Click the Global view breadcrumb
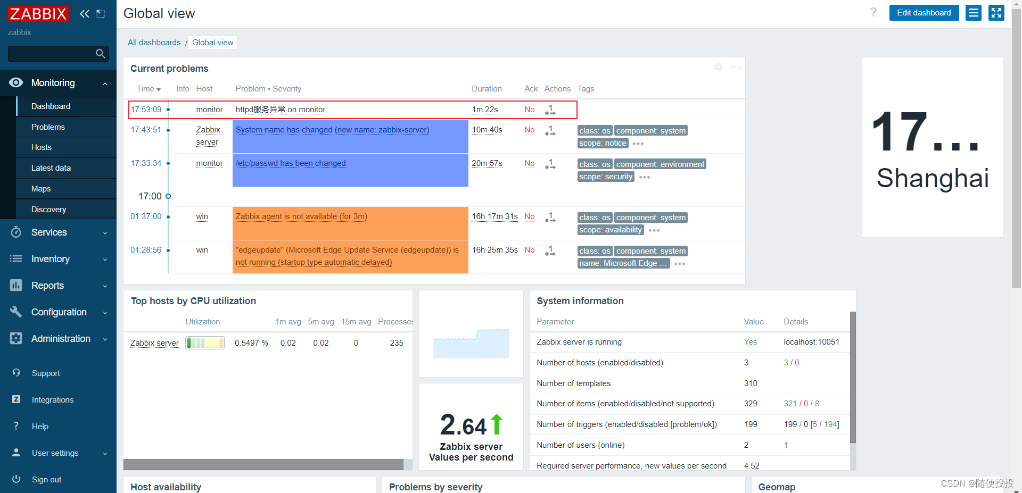The width and height of the screenshot is (1022, 493). click(x=212, y=43)
